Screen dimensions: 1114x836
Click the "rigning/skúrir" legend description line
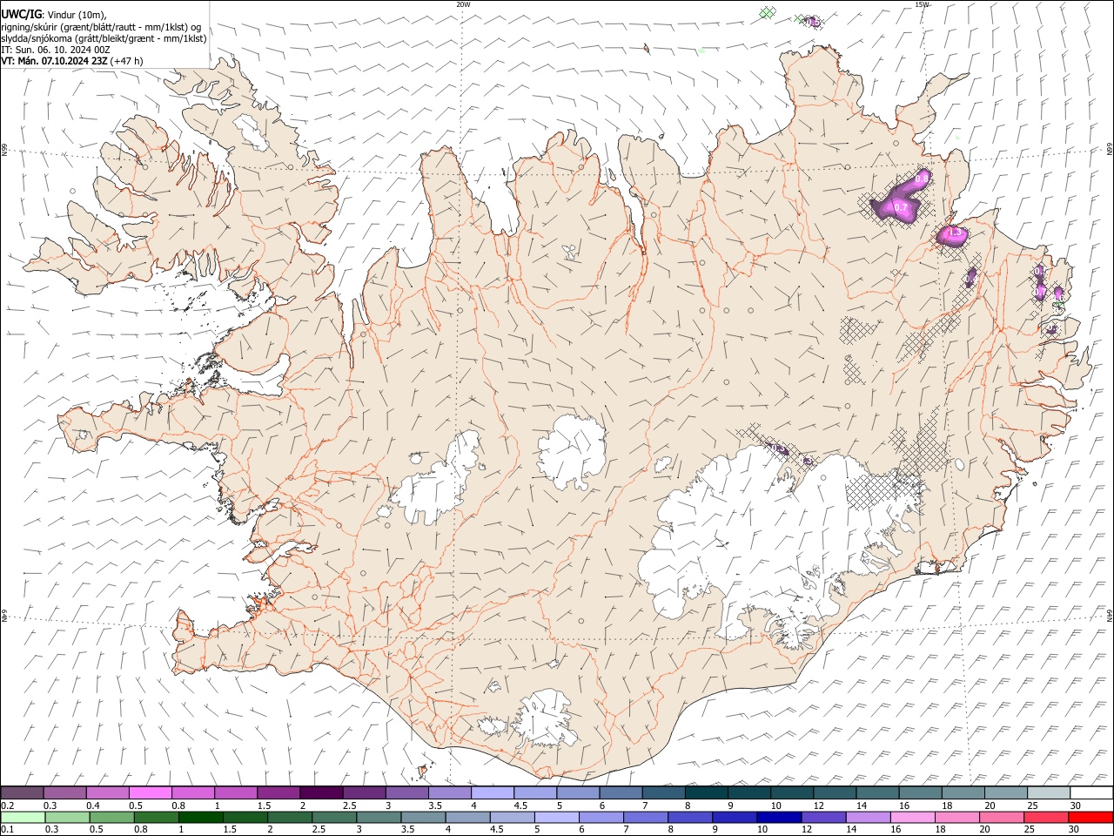pyautogui.click(x=101, y=27)
